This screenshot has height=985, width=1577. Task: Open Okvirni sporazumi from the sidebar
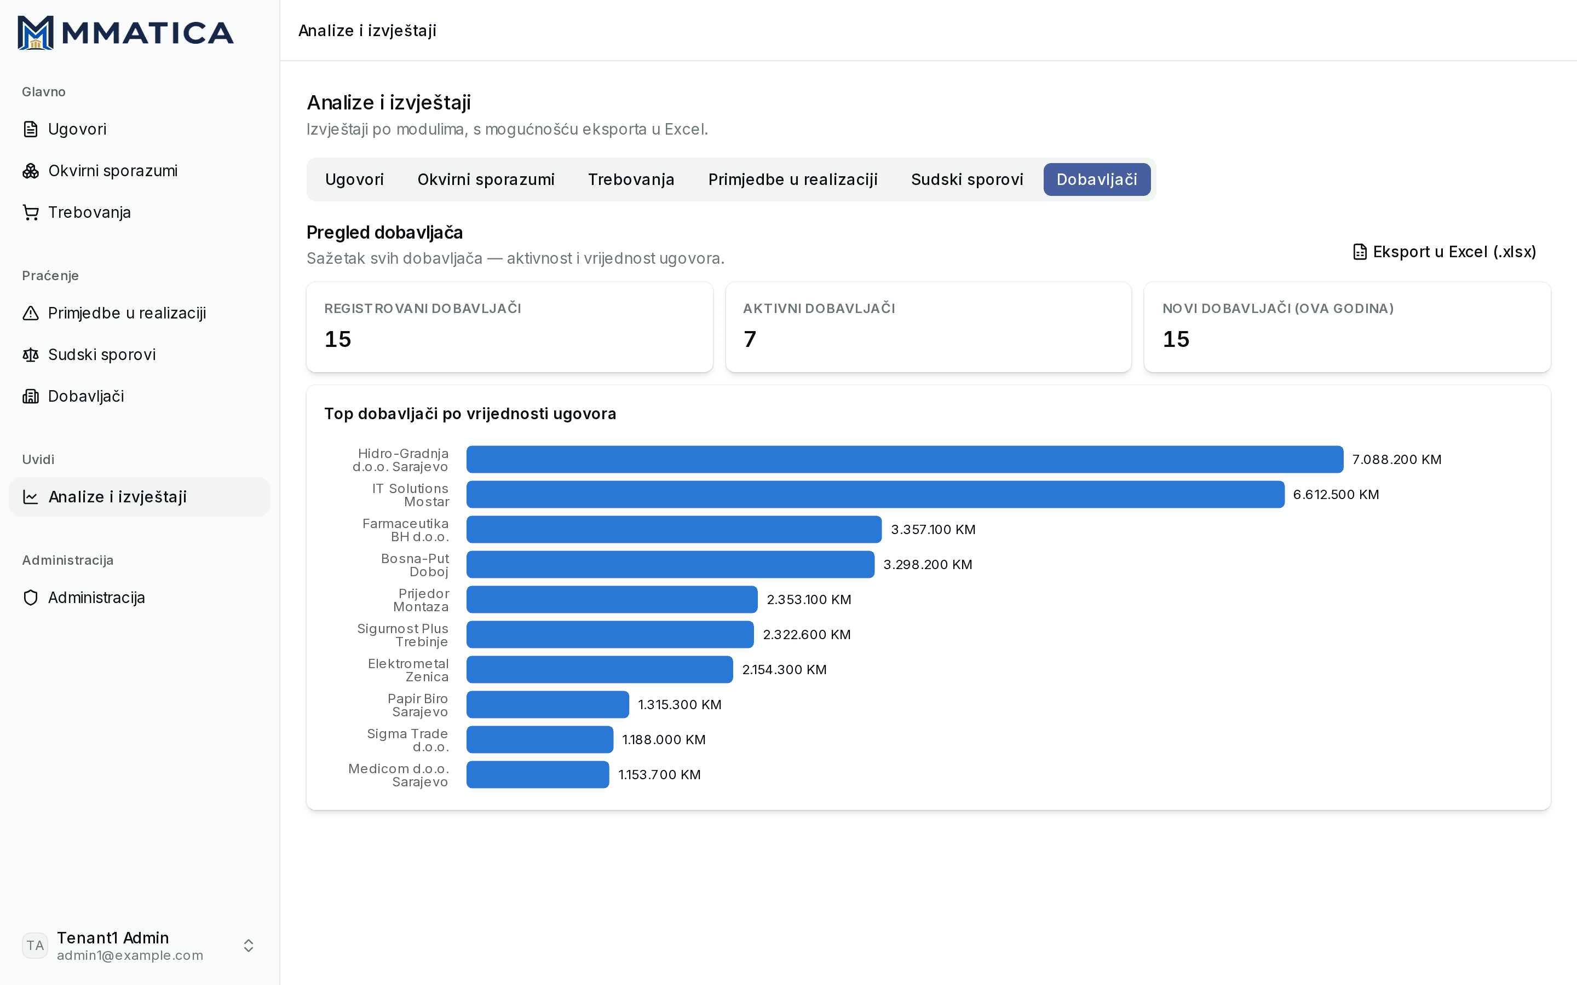point(140,171)
